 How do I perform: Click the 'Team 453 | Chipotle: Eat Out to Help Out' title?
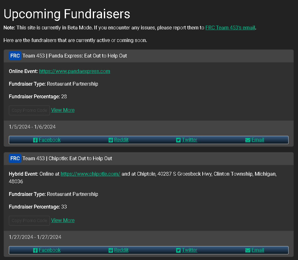(x=67, y=159)
